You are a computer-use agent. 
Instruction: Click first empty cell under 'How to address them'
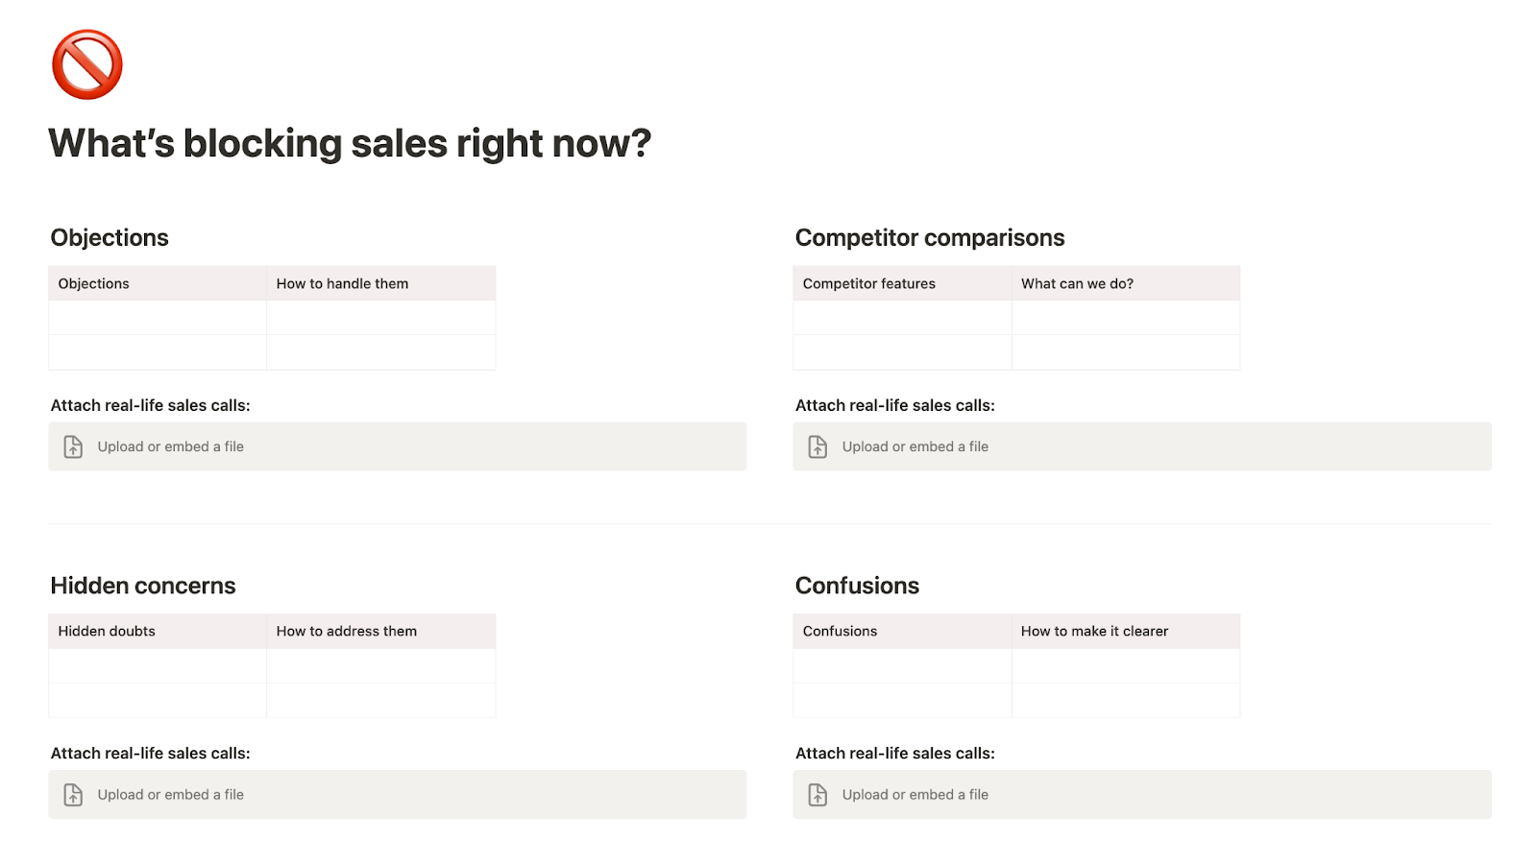point(381,665)
